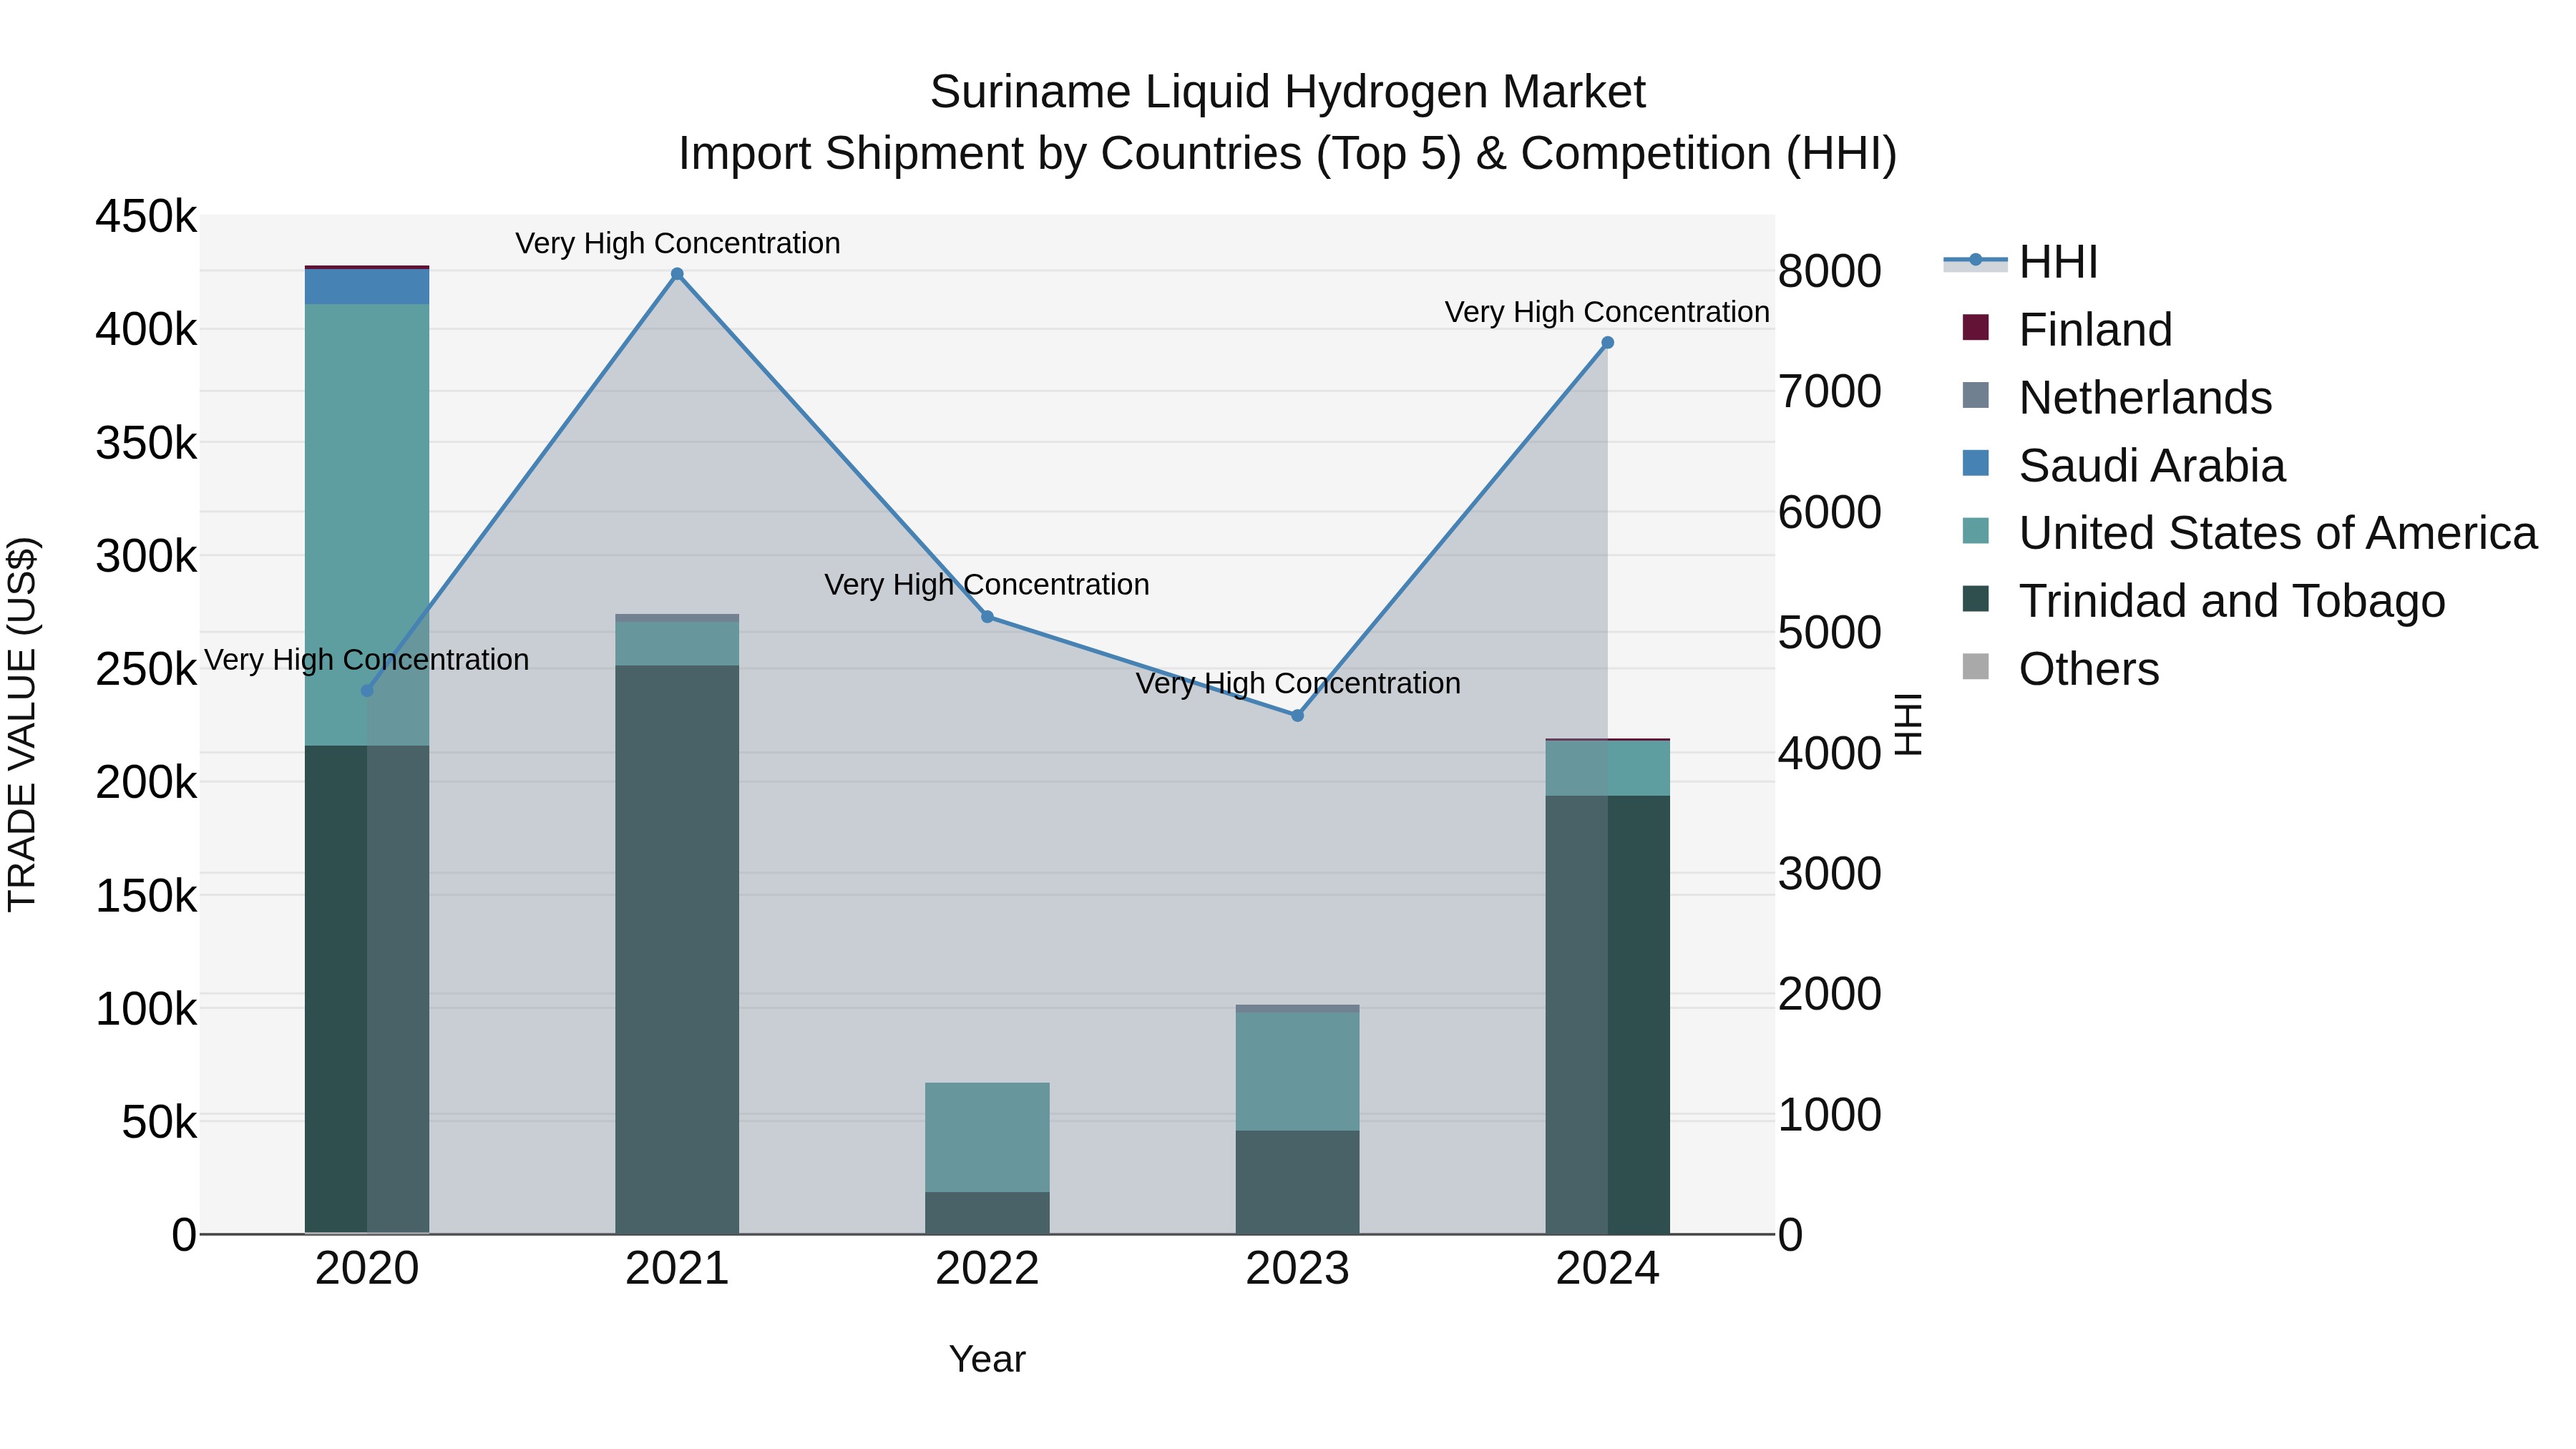Screen dimensions: 2576x1449
Task: Toggle the United States of America legend entry
Action: 2250,533
